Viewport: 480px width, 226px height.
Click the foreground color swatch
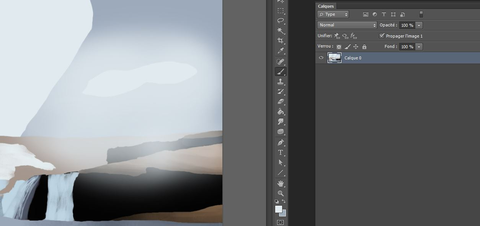[278, 209]
